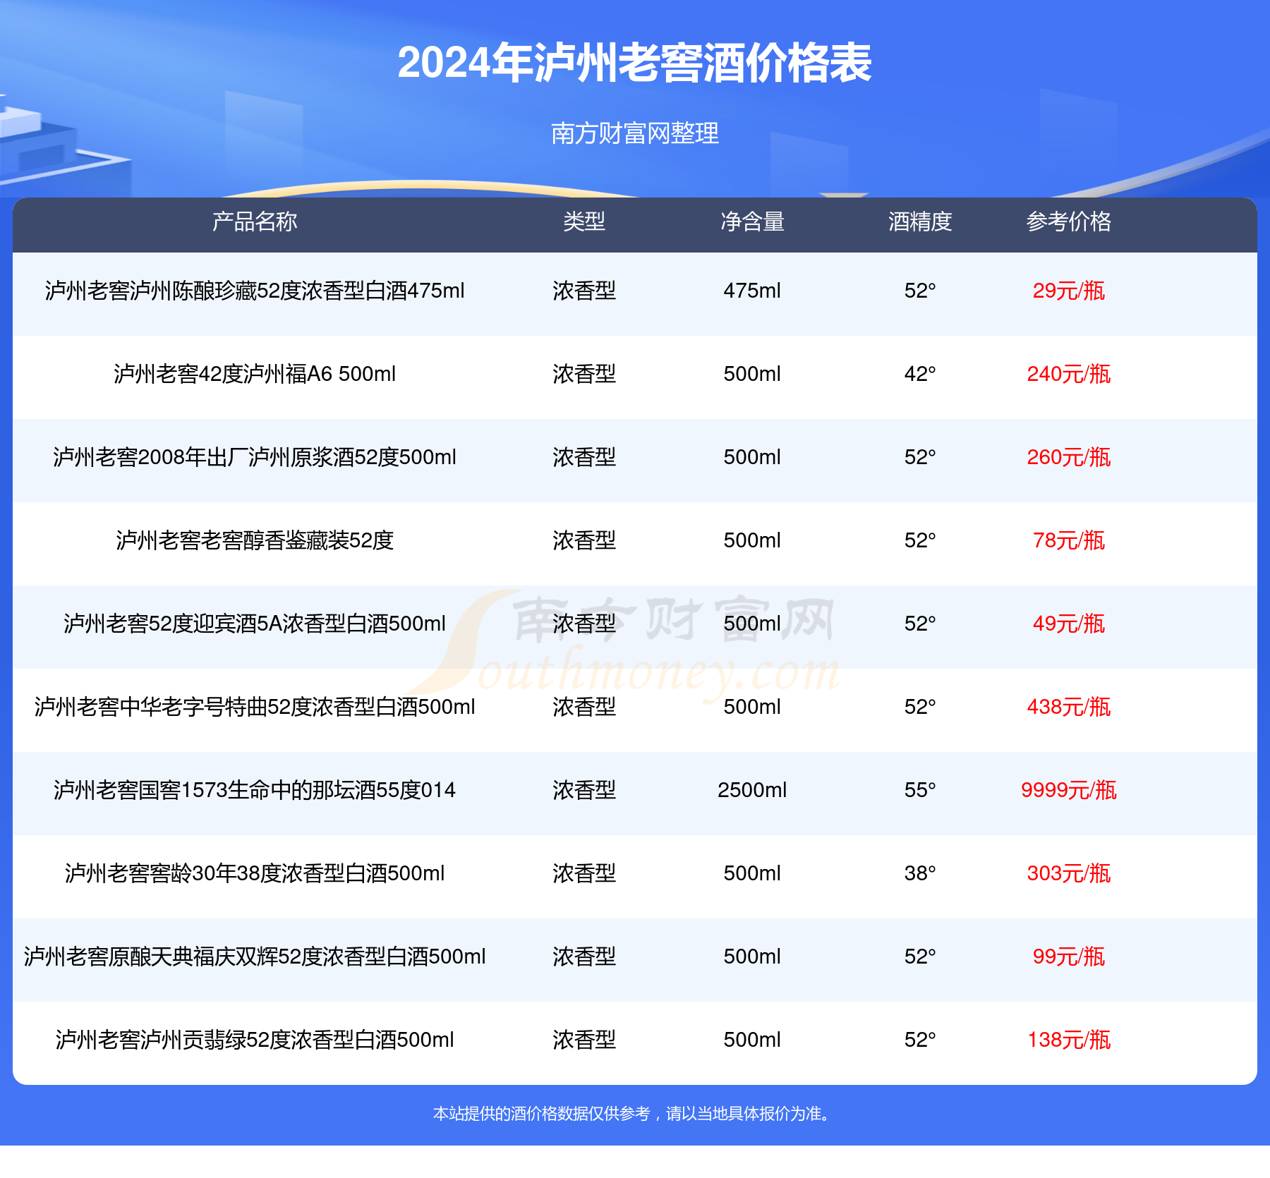Image resolution: width=1270 pixels, height=1178 pixels.
Task: Click the 49元/瓶 price
Action: (1069, 624)
